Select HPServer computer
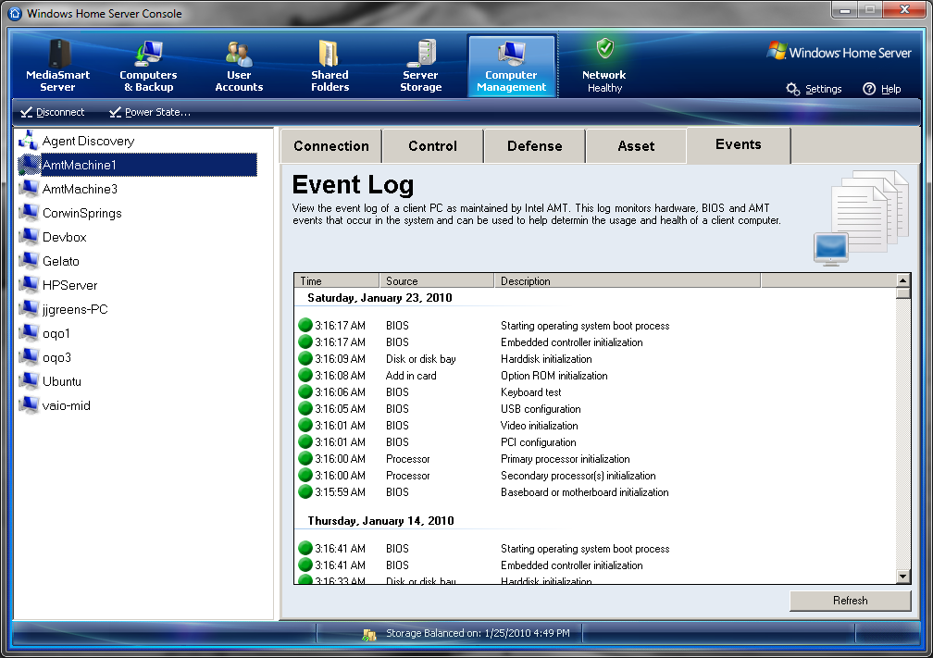 (x=69, y=285)
